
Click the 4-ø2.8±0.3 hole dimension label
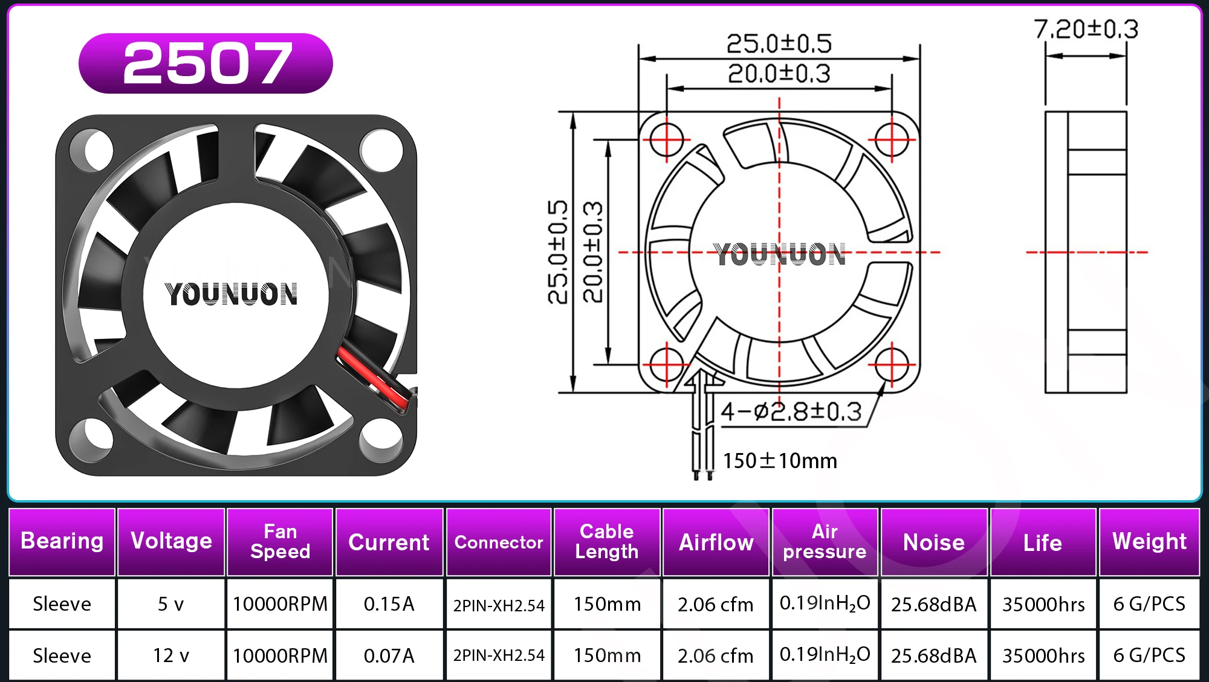pos(791,412)
